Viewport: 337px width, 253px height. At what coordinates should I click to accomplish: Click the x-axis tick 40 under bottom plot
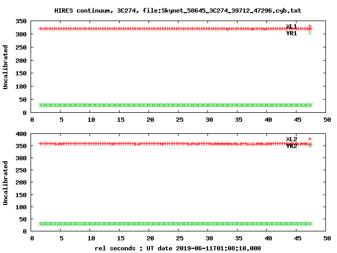[x=268, y=238]
